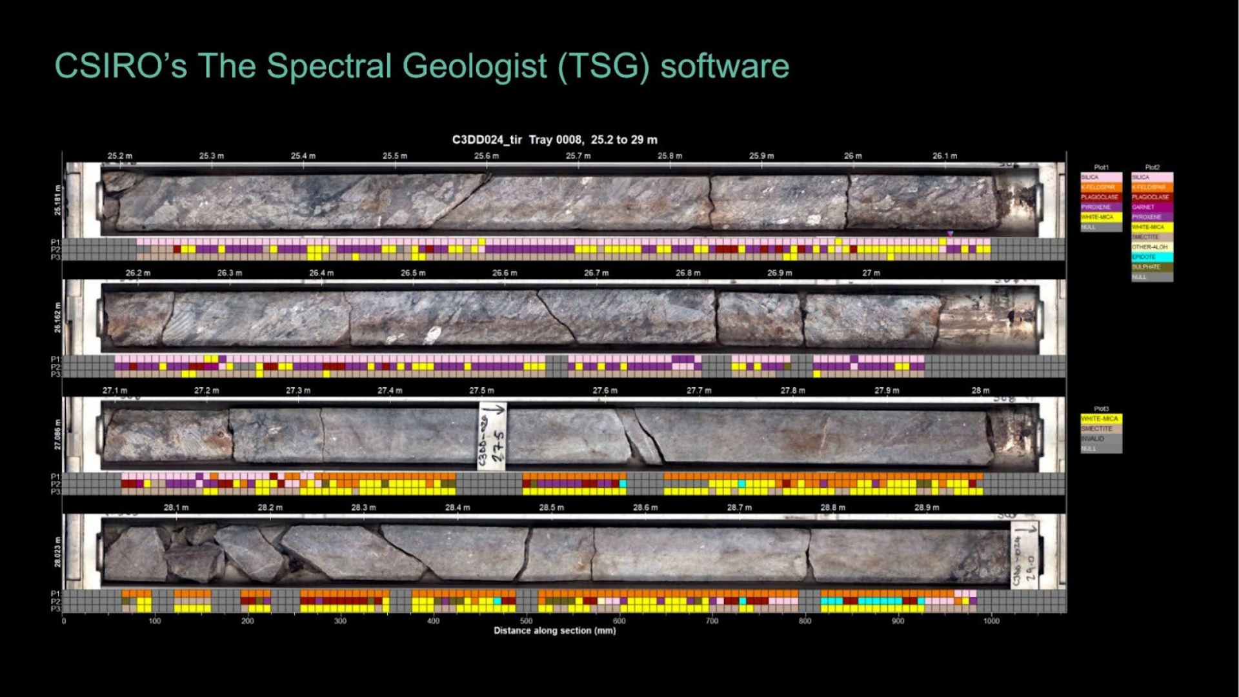Click the 28 m depth tick label
This screenshot has height=697, width=1239.
(x=980, y=390)
